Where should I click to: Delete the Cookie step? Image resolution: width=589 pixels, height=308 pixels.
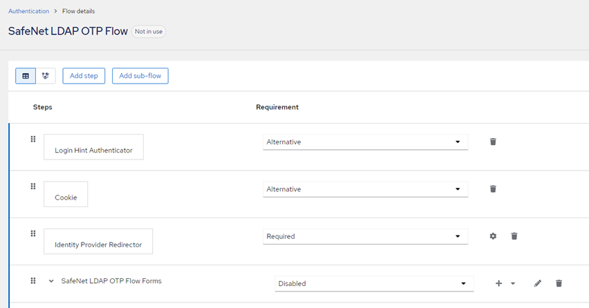[493, 189]
